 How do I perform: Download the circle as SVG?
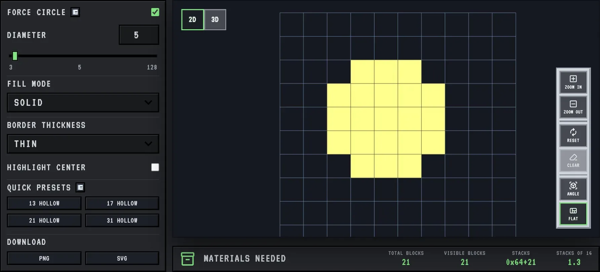tap(122, 258)
